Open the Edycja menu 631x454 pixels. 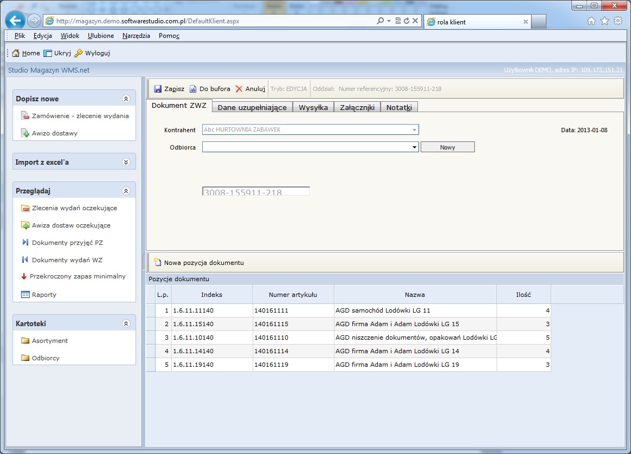(x=43, y=36)
